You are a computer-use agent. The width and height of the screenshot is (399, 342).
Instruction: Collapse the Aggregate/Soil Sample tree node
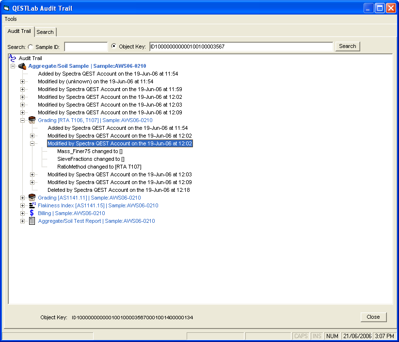click(13, 66)
